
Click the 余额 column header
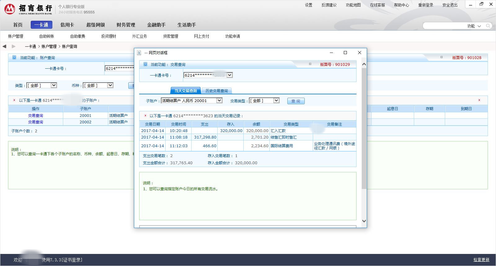(x=256, y=124)
